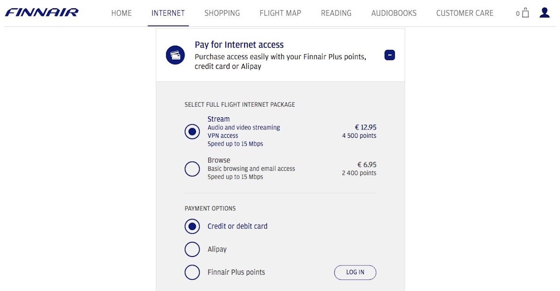Collapse the Pay for Internet access section
Image resolution: width=560 pixels, height=291 pixels.
click(390, 55)
